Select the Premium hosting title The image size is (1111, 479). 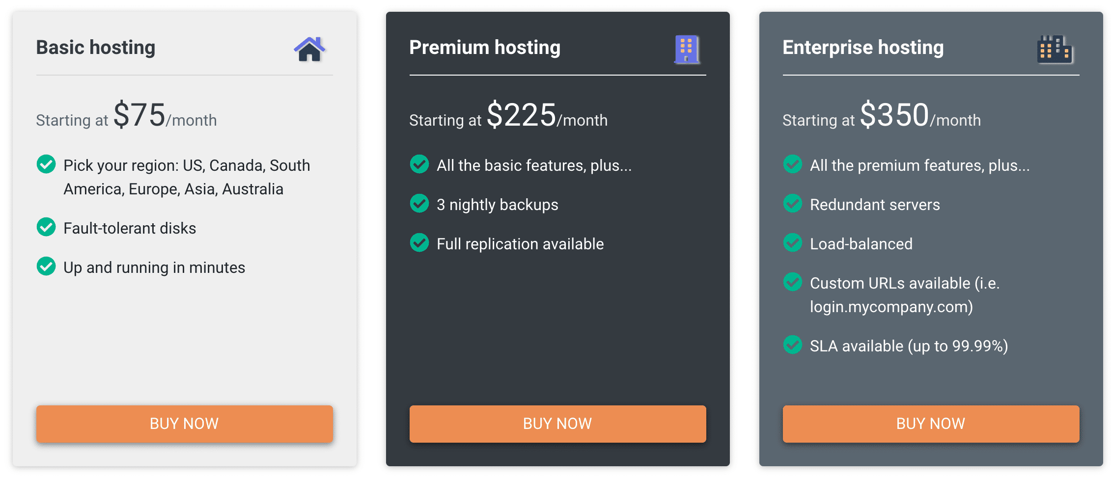485,47
